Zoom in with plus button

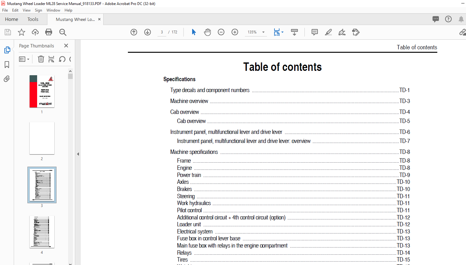(x=235, y=32)
